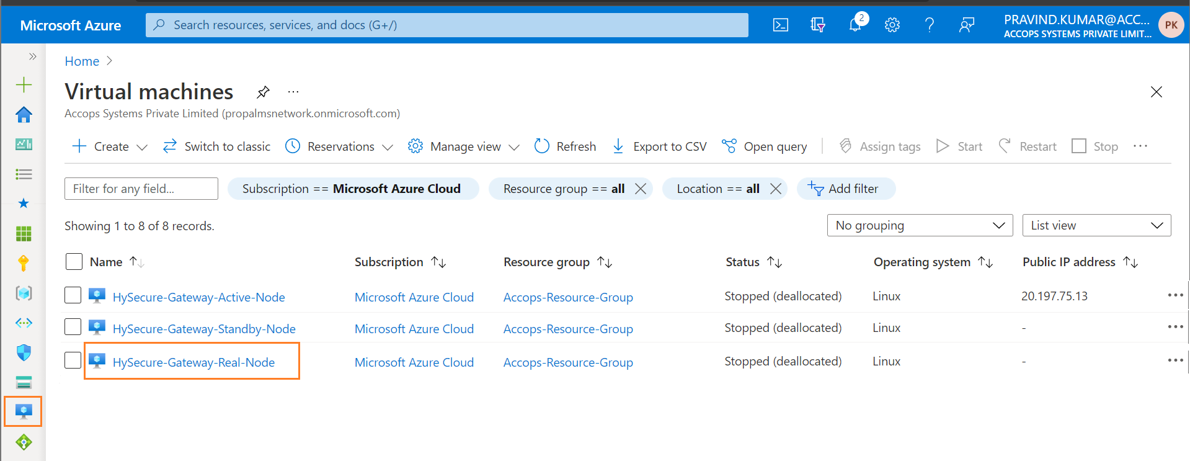The height and width of the screenshot is (461, 1190).
Task: Open All services list icon in the sidebar
Action: point(24,174)
